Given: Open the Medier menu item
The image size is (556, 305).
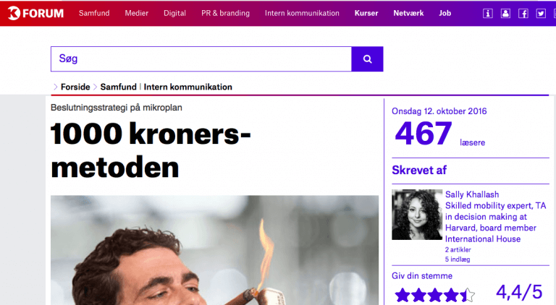Looking at the screenshot, I should (137, 13).
